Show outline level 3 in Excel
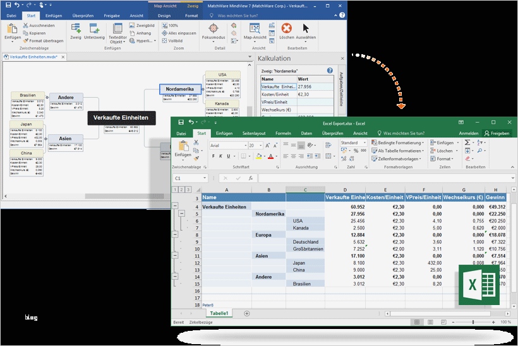 pos(188,190)
